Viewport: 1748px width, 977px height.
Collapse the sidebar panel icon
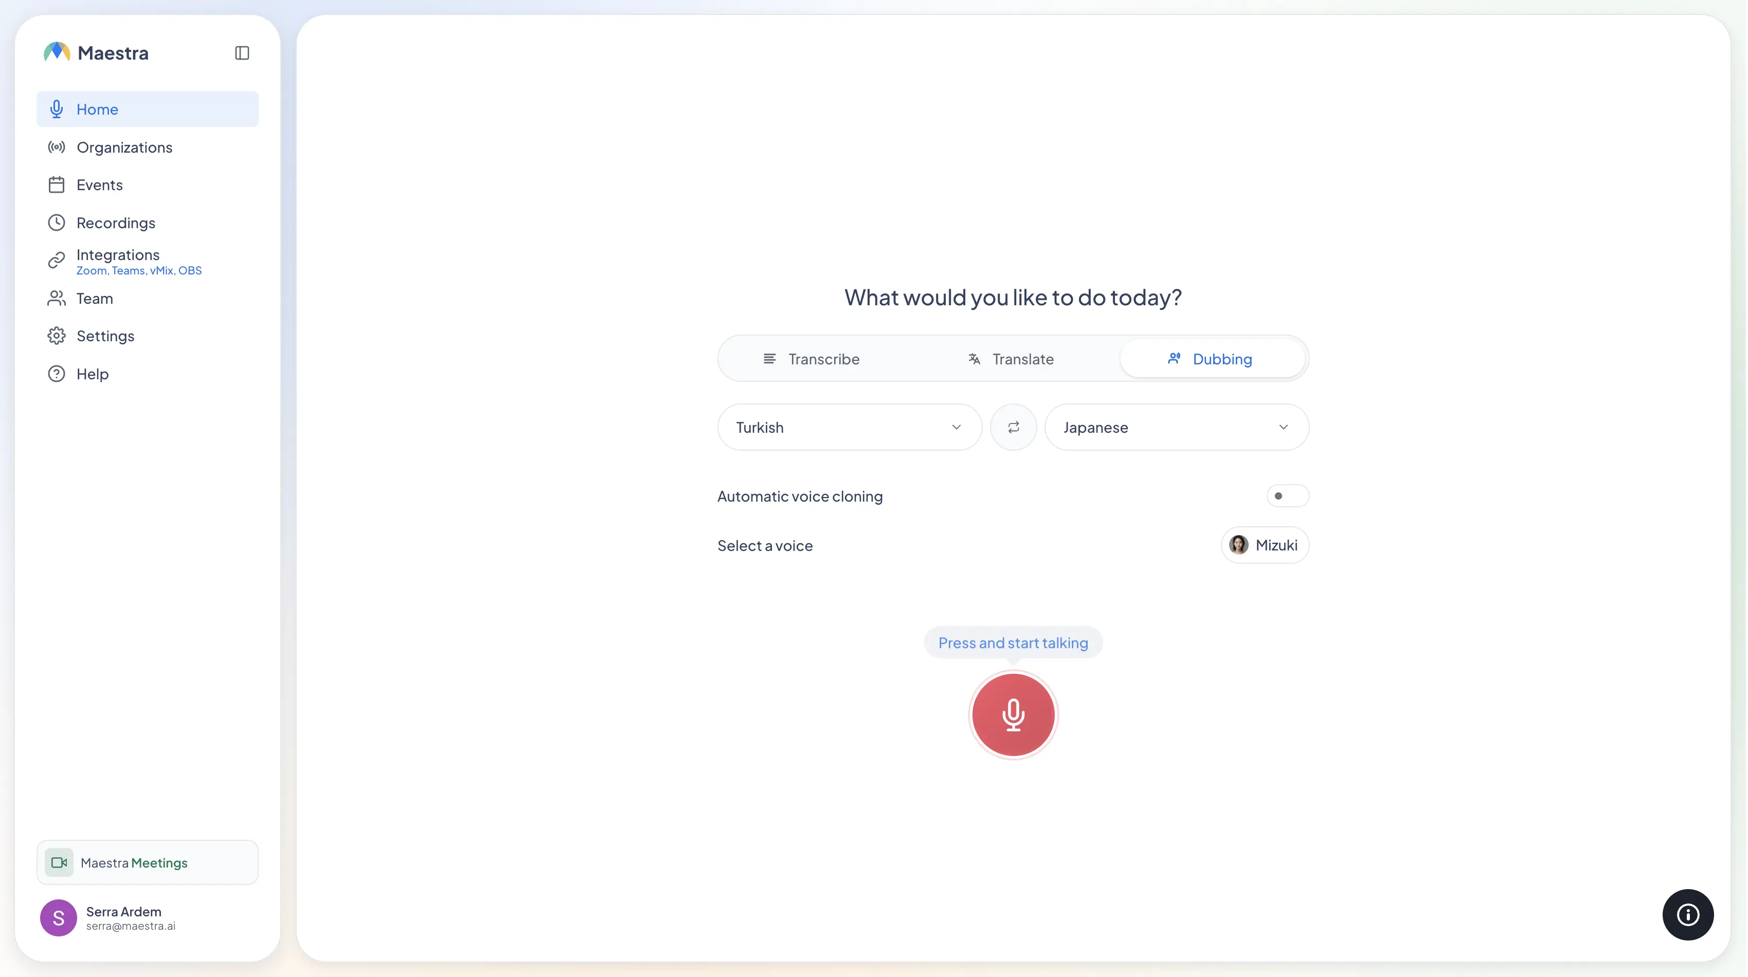coord(242,53)
